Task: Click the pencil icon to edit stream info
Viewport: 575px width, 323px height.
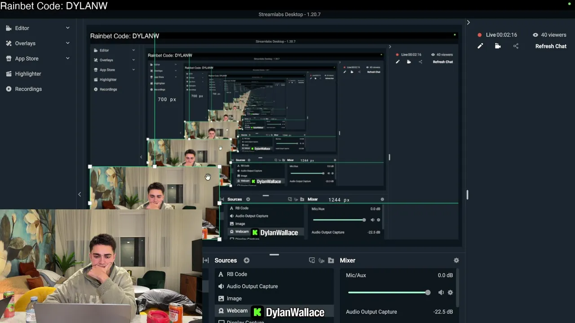Action: (x=480, y=46)
